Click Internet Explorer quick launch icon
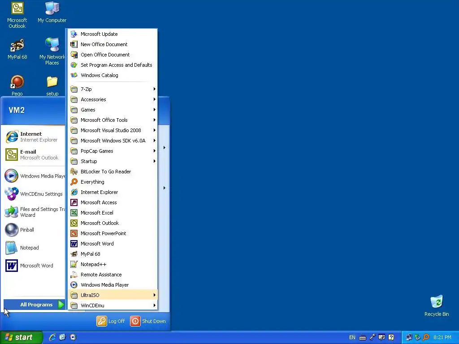The height and width of the screenshot is (344, 459). coord(52,337)
